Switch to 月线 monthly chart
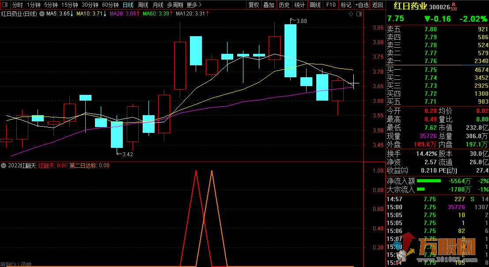 click(x=158, y=5)
